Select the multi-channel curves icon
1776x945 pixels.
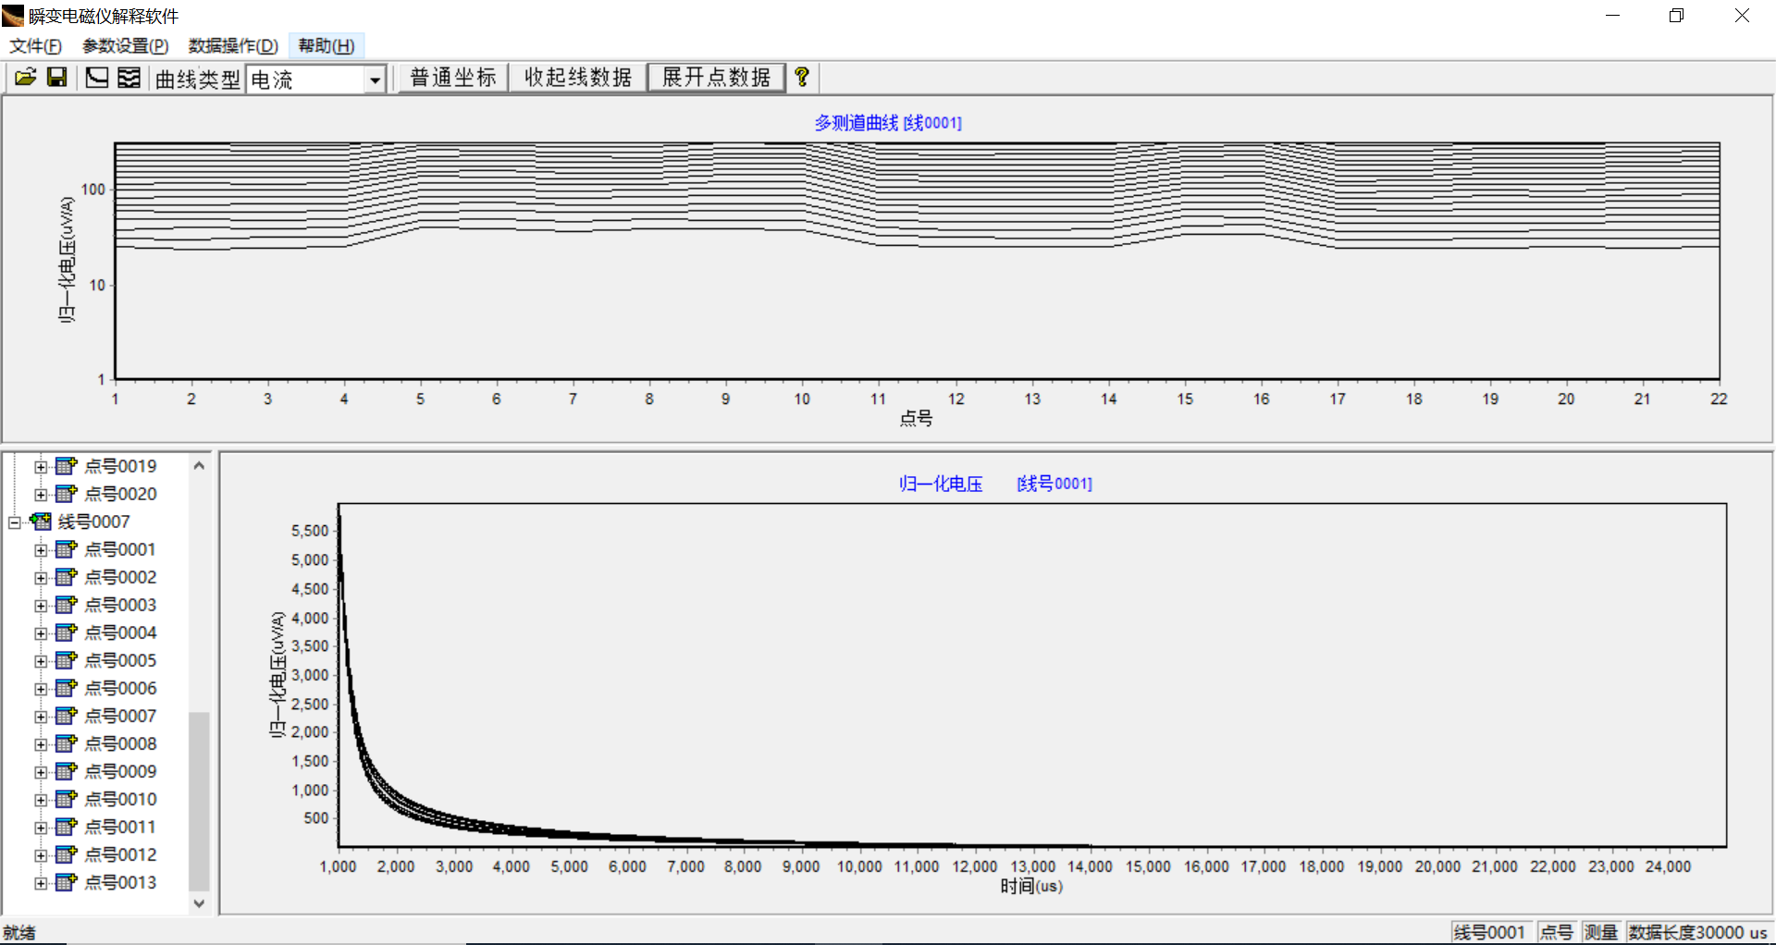coord(129,78)
